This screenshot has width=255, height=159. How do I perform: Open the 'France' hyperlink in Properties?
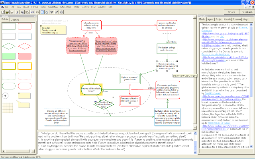[243, 27]
